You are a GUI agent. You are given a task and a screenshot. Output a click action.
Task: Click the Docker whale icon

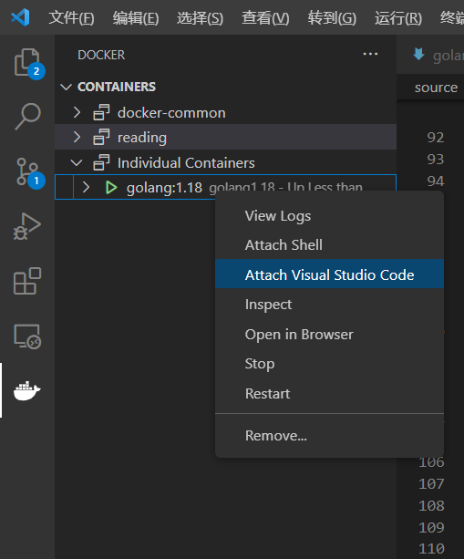[27, 390]
